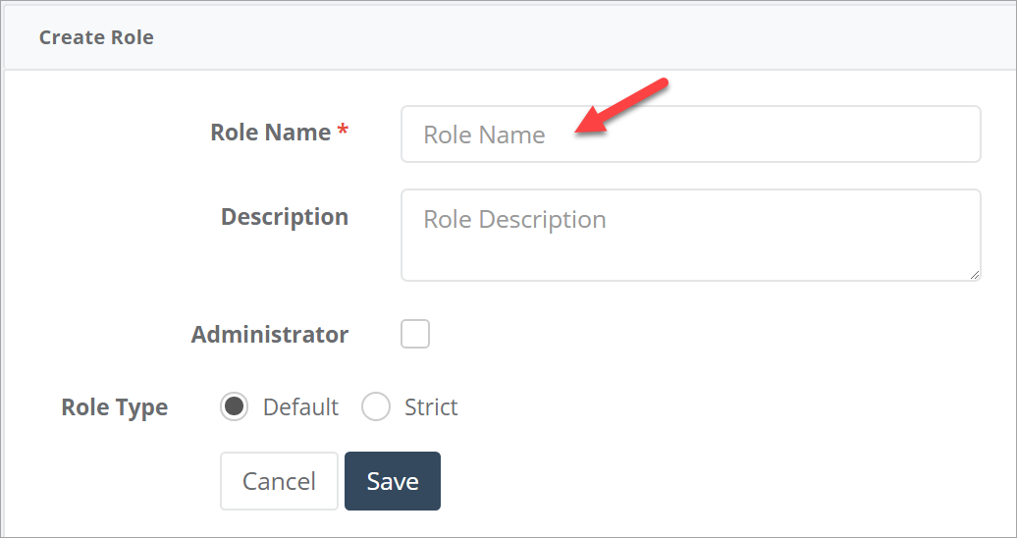Image resolution: width=1017 pixels, height=538 pixels.
Task: Select the Default role type radio button
Action: [234, 407]
